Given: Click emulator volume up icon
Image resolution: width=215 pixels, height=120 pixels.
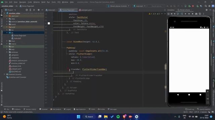Looking at the screenshot, I should tap(172, 14).
